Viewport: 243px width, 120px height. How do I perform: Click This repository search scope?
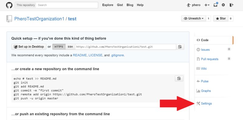tap(26, 5)
